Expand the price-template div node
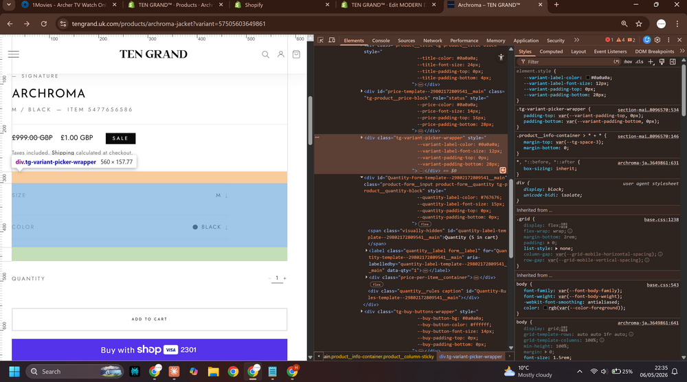687x382 pixels. coord(361,91)
